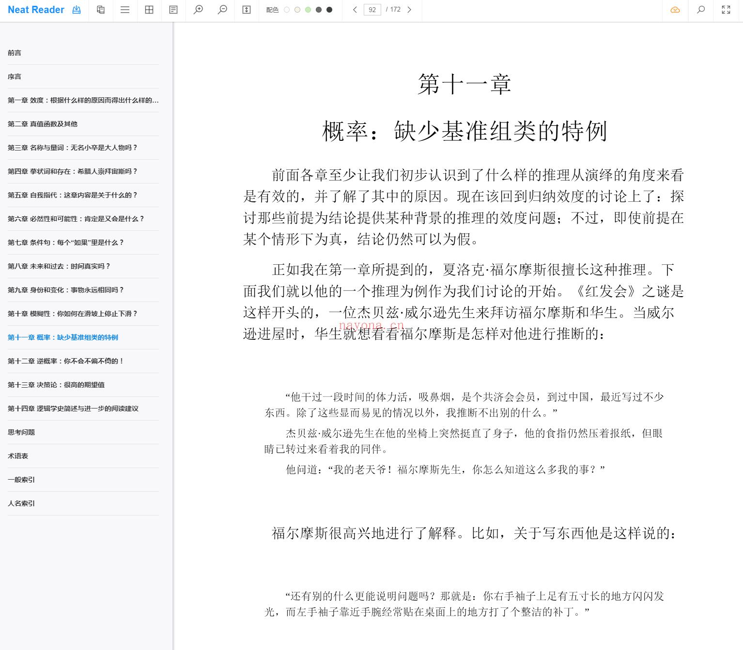Select highlighted 第十一章 概率 entry
This screenshot has height=650, width=743.
pos(83,337)
